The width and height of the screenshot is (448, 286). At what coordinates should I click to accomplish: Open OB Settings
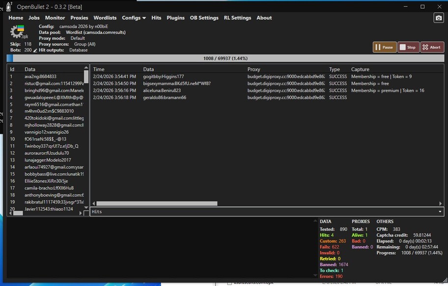coord(204,18)
